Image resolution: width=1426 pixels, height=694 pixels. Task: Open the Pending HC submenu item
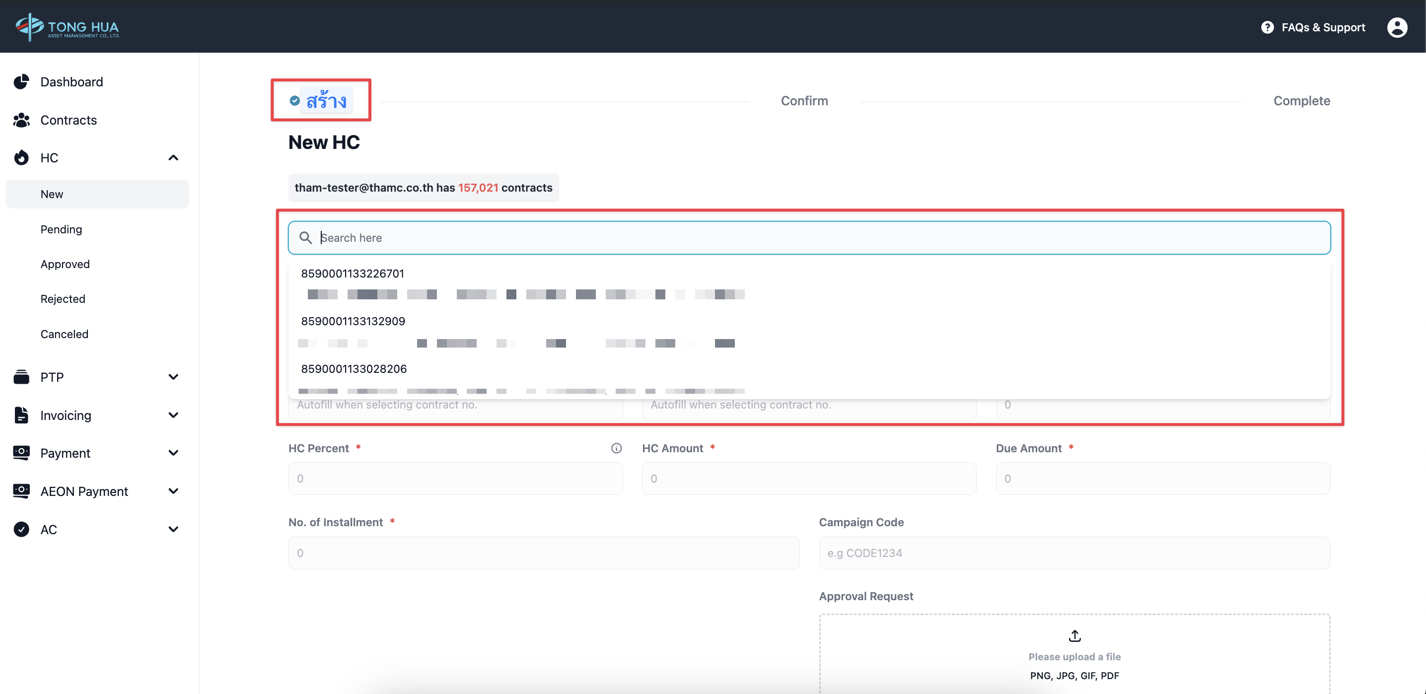pyautogui.click(x=61, y=229)
